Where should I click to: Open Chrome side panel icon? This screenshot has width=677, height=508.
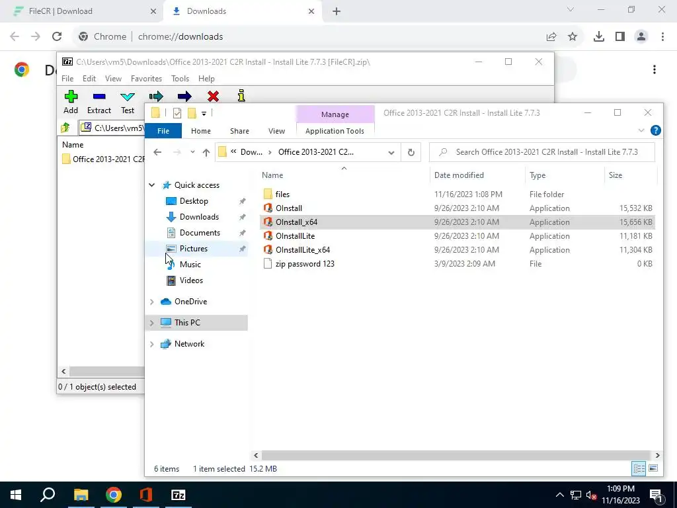tap(620, 36)
